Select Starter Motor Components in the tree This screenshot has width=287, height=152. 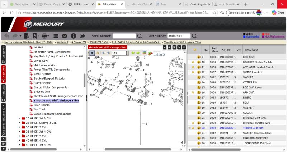pos(50,87)
